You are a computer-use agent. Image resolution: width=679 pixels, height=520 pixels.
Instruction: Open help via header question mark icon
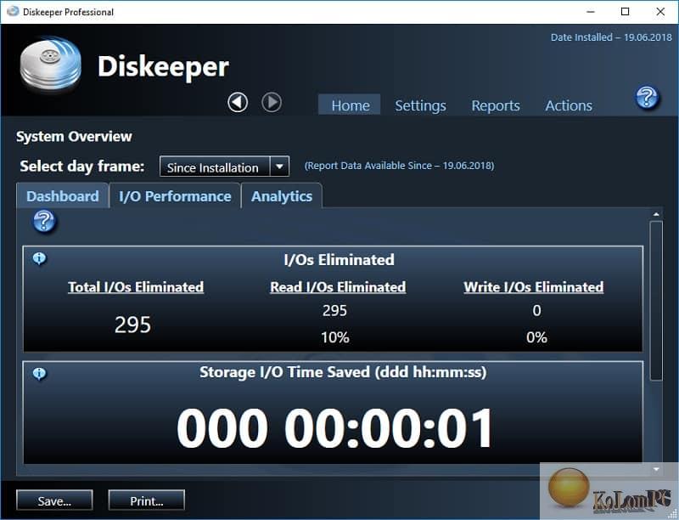coord(647,98)
